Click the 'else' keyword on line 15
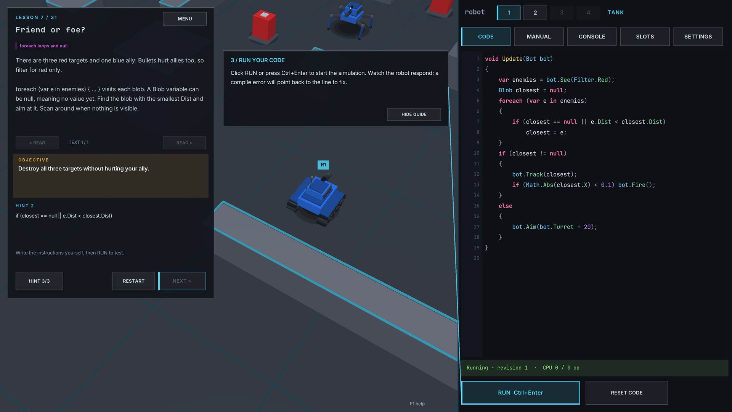This screenshot has width=732, height=412. pyautogui.click(x=505, y=206)
